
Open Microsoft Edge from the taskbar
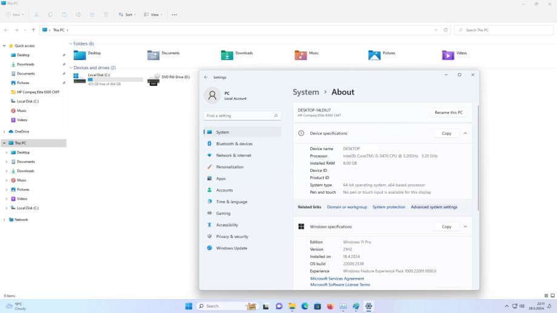(x=305, y=306)
